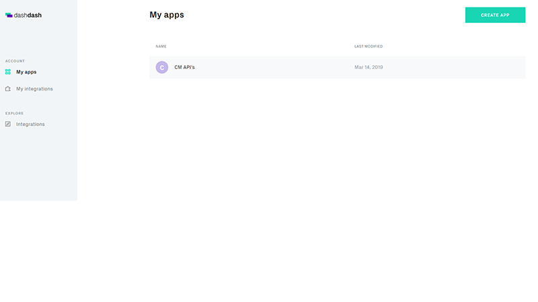
Task: Click the dashdash logo icon
Action: coord(9,15)
